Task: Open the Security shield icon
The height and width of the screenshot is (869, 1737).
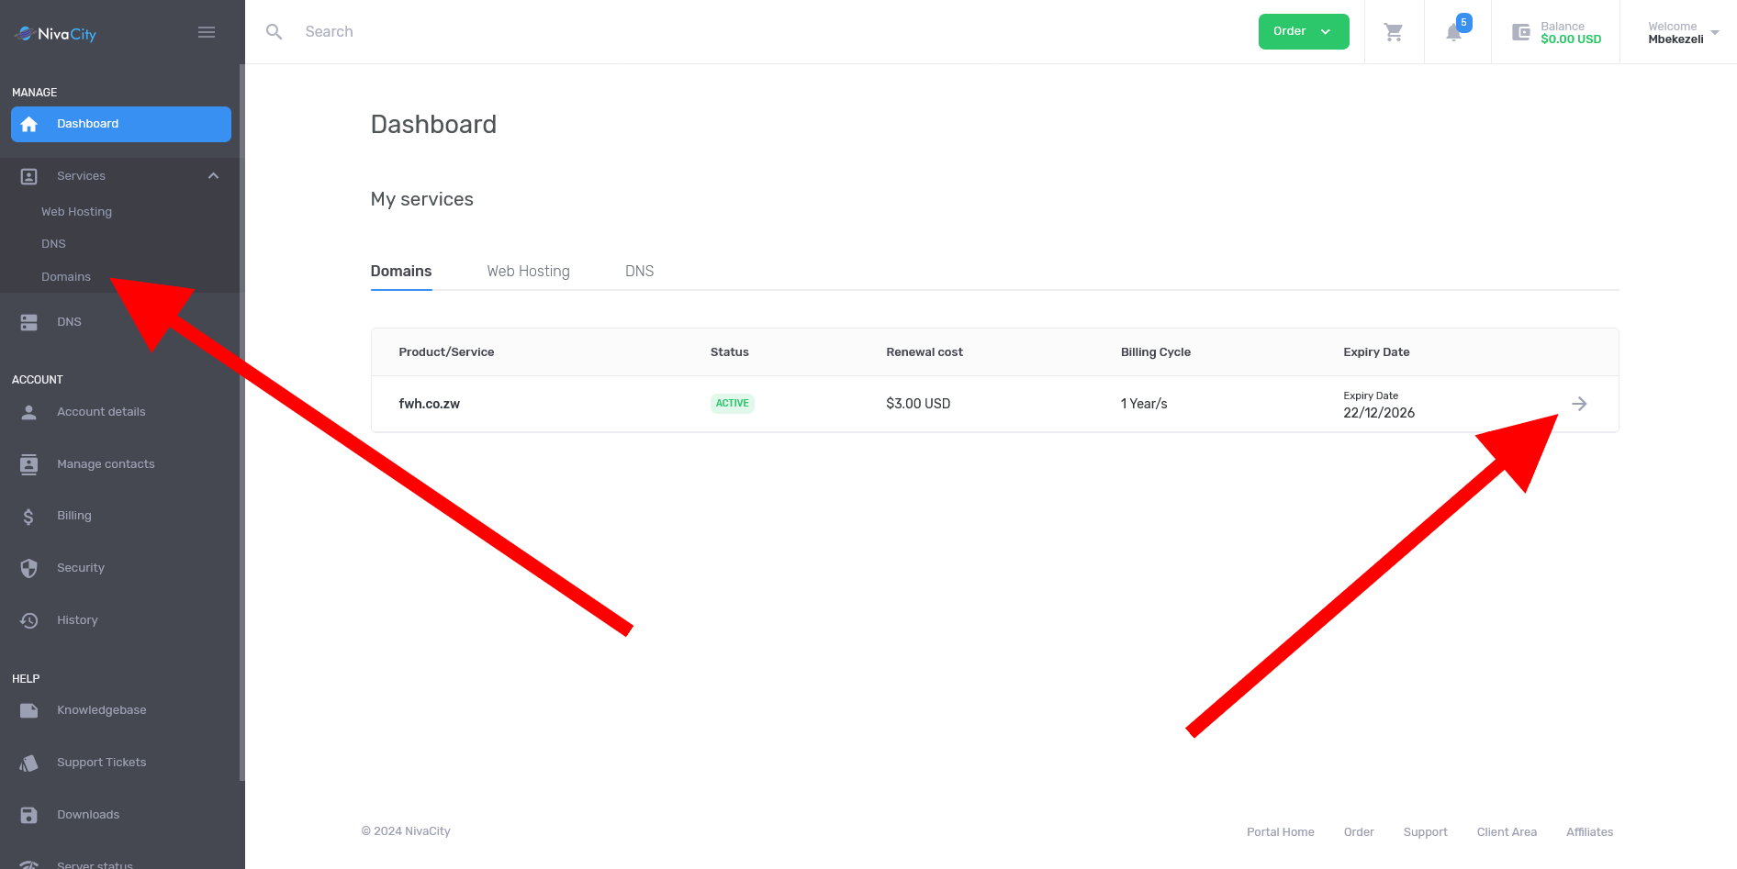Action: coord(28,567)
